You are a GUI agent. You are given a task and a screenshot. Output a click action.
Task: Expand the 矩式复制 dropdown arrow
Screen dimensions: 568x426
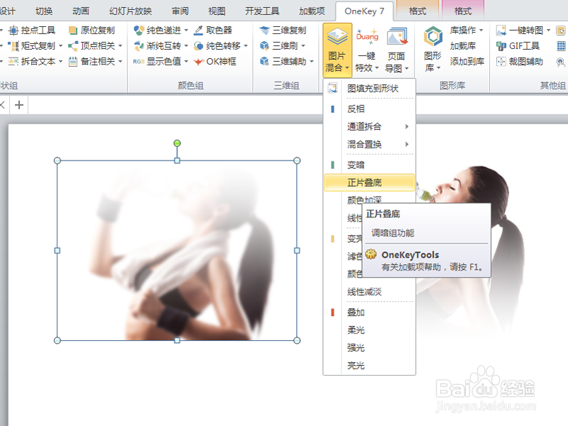(60, 46)
